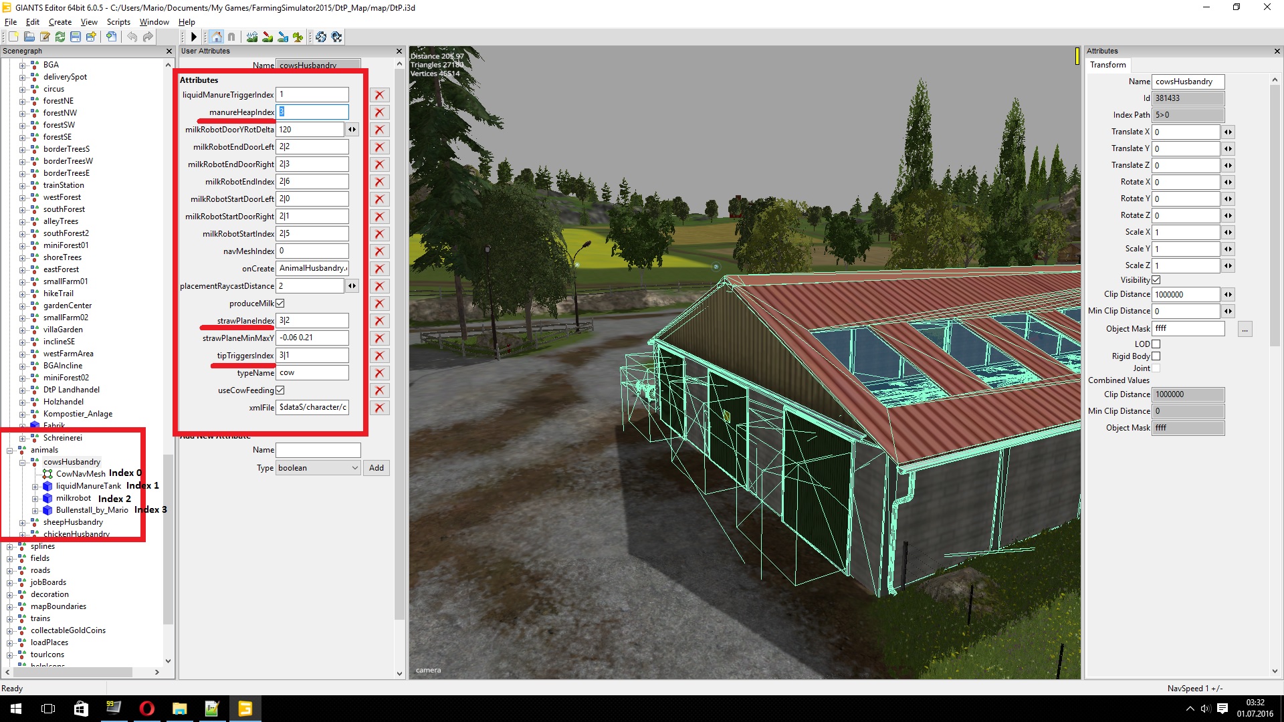Delete the manureHeapIndex attribute with red X
Screen dimensions: 1284x722
point(379,112)
